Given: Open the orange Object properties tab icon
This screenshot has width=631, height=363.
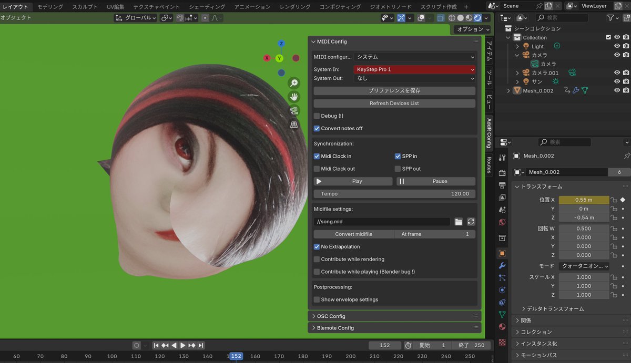Looking at the screenshot, I should coord(502,253).
